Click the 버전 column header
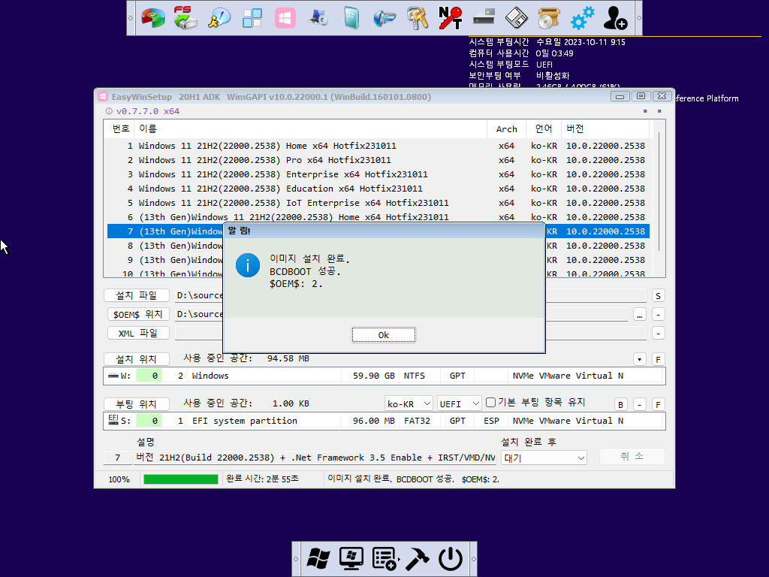This screenshot has width=769, height=577. pos(605,128)
